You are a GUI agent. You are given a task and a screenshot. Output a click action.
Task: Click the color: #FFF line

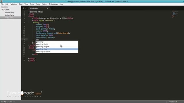(x=42, y=31)
